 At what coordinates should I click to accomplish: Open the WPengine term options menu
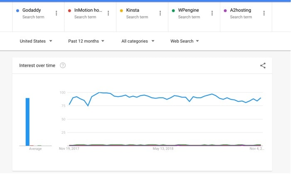[212, 13]
